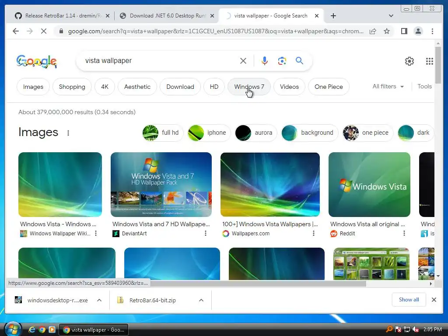Bookmark this page with the star icon
The image size is (448, 336).
(387, 31)
